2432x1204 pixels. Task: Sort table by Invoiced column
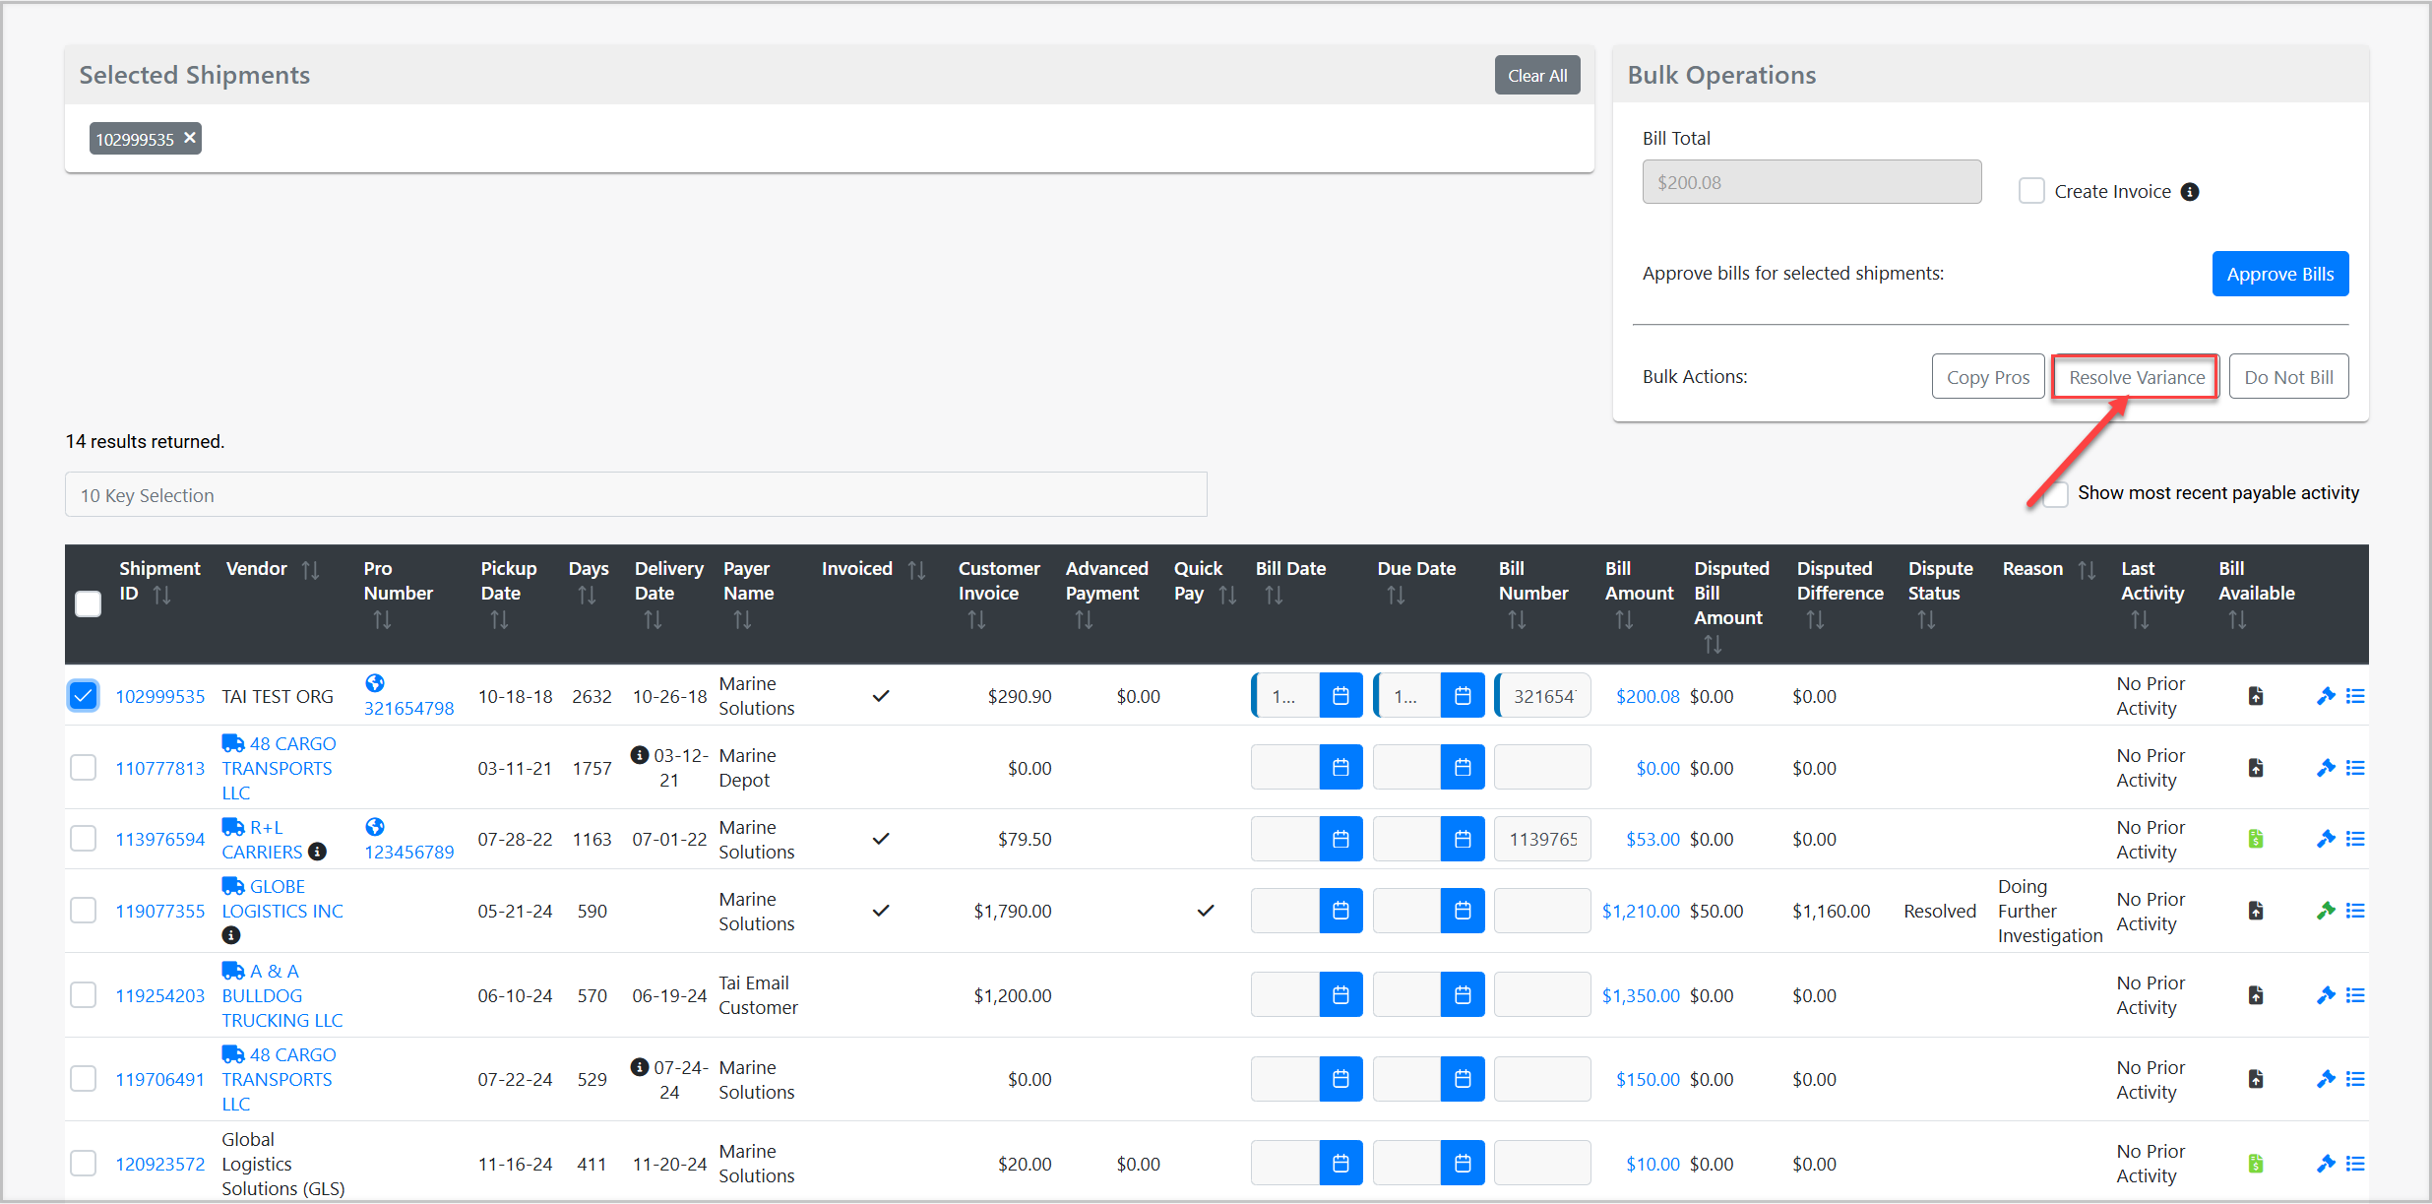pyautogui.click(x=916, y=569)
